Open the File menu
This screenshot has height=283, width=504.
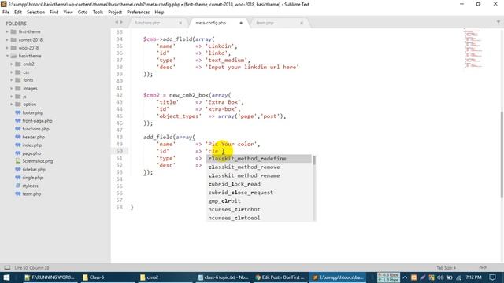(6, 12)
